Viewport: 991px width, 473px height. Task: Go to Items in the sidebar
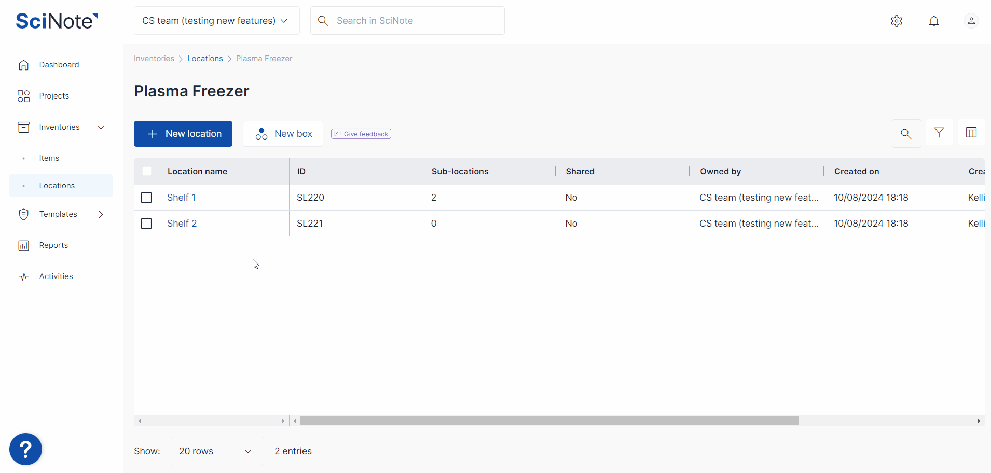(x=49, y=158)
